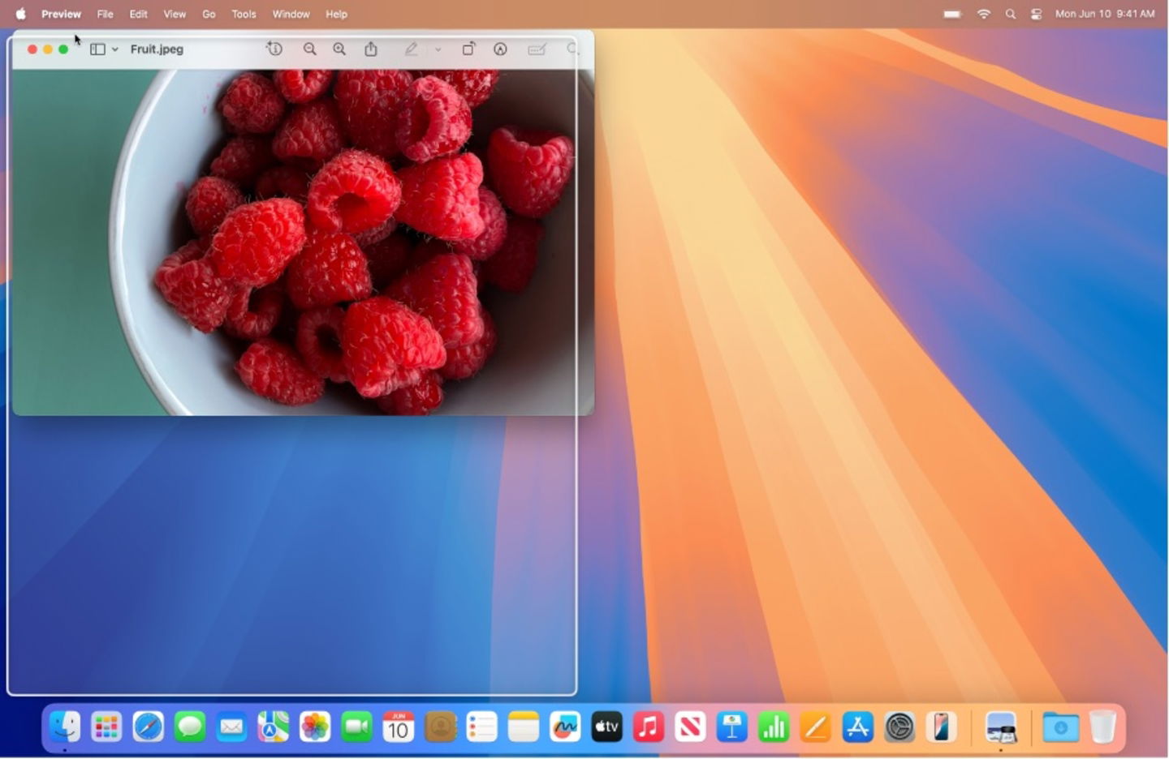Show the Markup toolbar
1169x759 pixels.
(500, 49)
